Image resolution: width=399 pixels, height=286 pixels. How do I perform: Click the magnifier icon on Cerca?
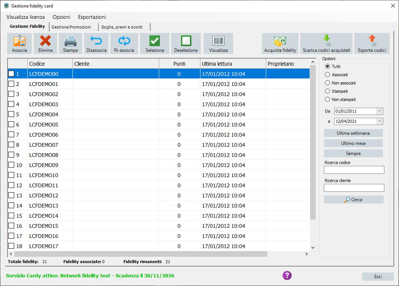pos(347,200)
